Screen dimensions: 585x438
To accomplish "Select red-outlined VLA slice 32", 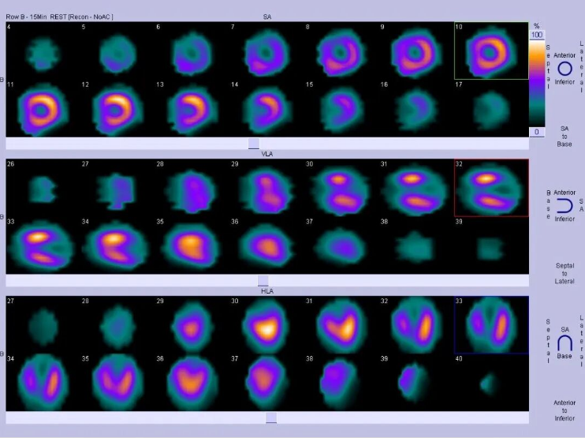I will tap(490, 188).
